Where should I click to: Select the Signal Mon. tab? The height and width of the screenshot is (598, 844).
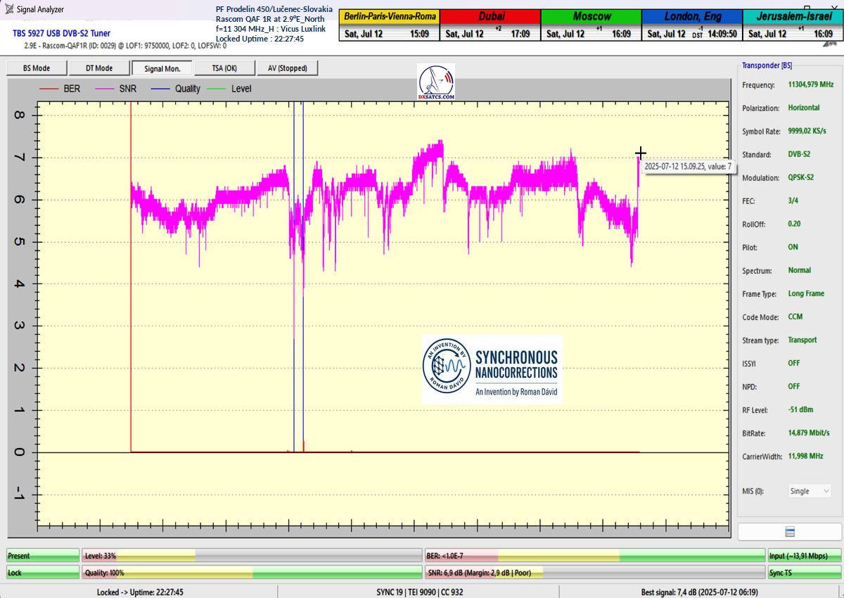162,68
